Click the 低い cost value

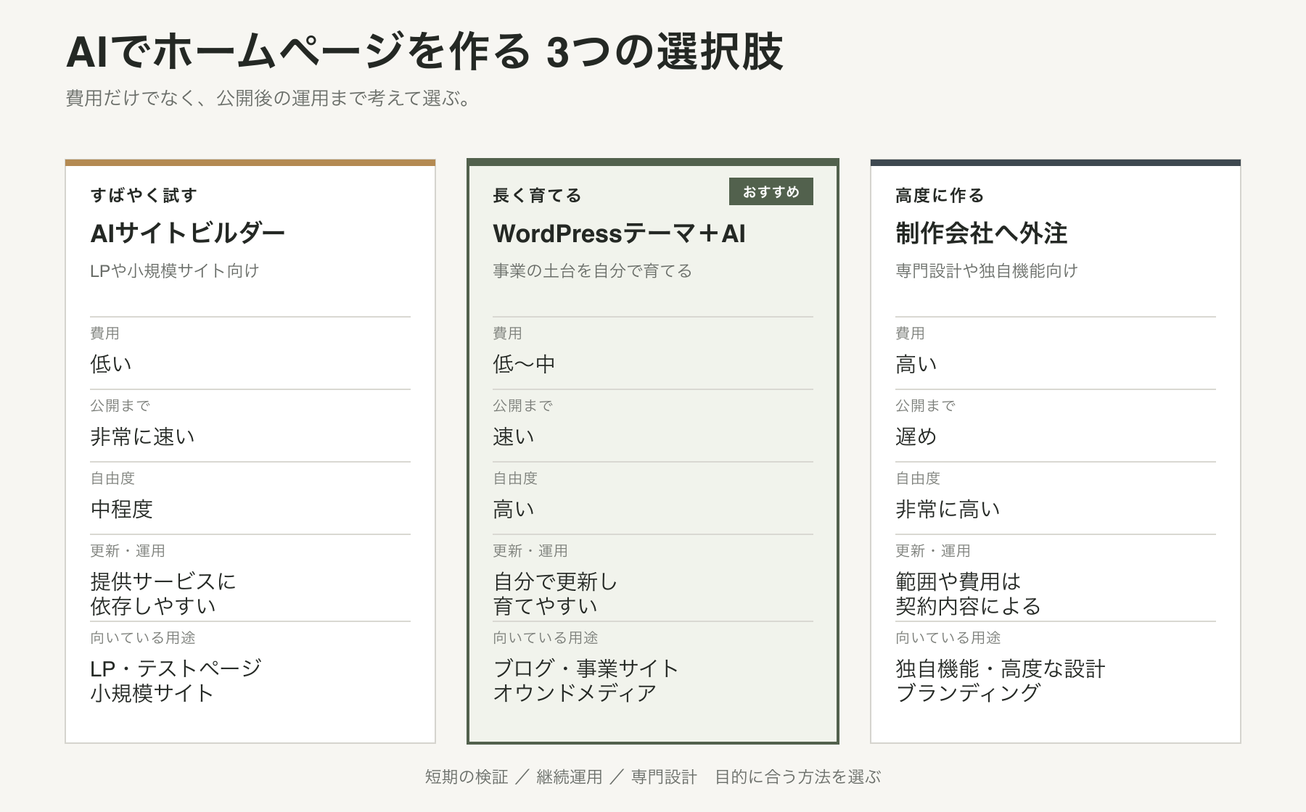tap(111, 364)
